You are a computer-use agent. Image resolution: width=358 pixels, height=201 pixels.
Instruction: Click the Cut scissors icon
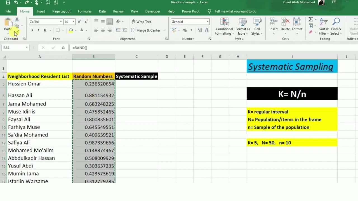pyautogui.click(x=17, y=20)
